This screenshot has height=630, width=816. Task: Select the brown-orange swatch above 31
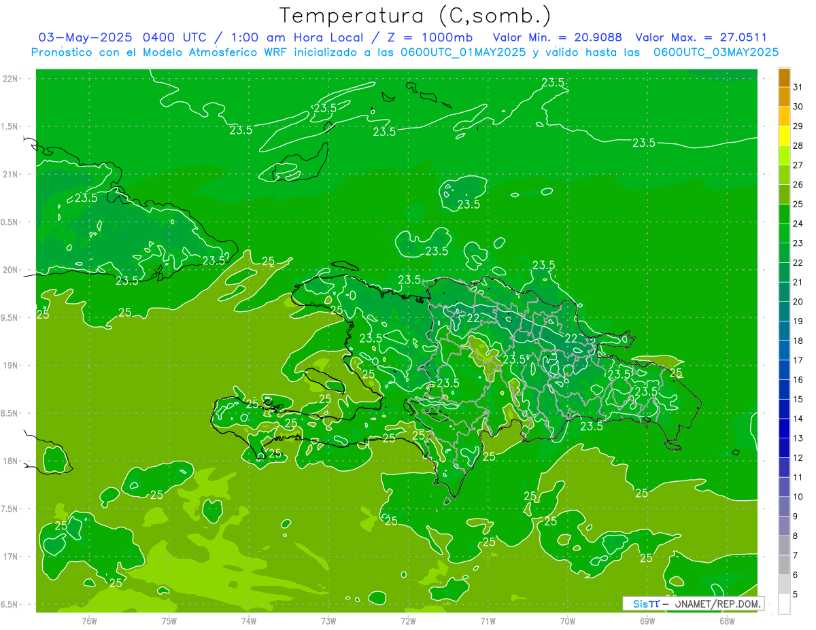[784, 77]
